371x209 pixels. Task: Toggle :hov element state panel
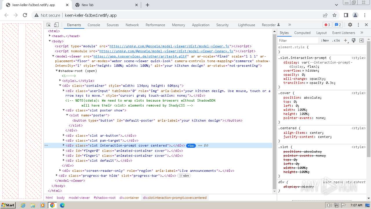(x=325, y=40)
